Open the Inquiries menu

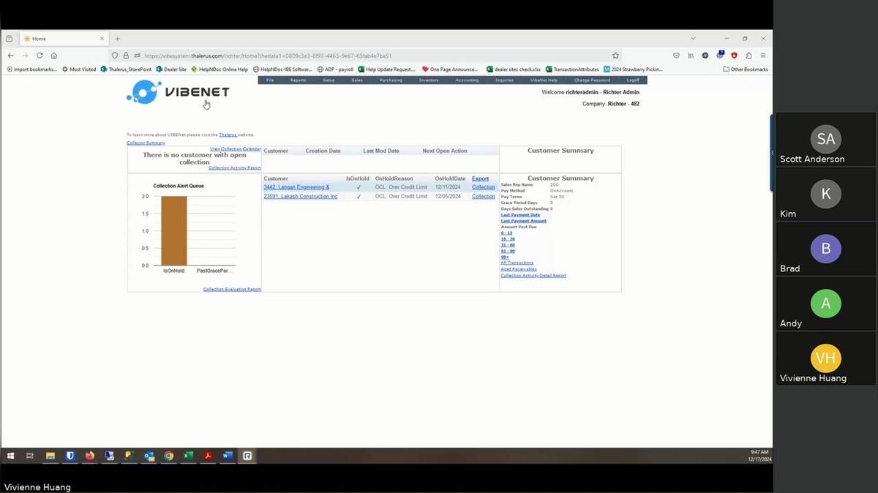click(504, 80)
